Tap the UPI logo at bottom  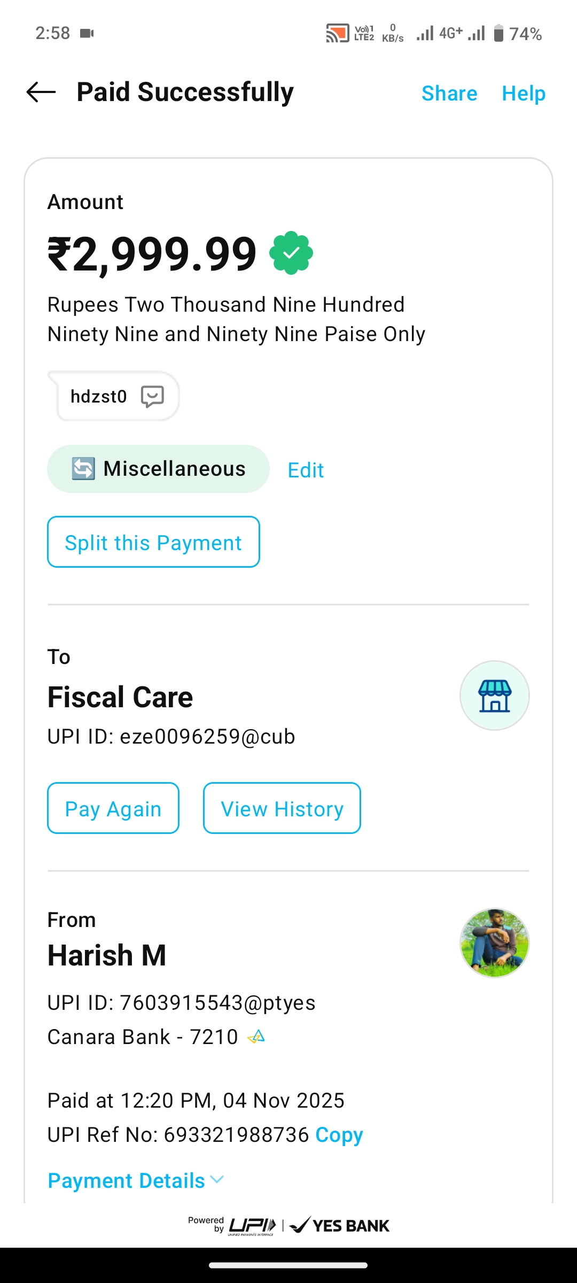[252, 1225]
